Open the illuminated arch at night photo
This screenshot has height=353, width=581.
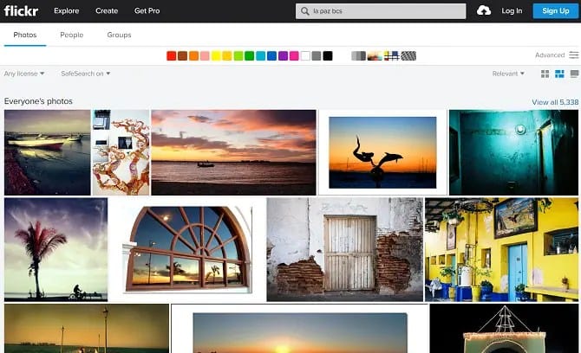click(x=504, y=328)
